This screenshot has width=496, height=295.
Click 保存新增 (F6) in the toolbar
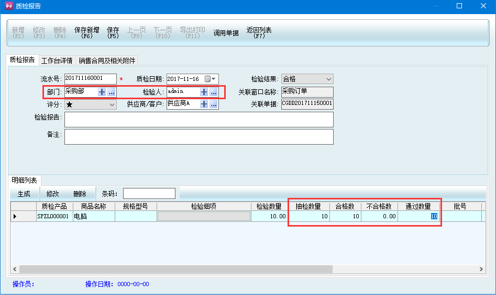click(87, 33)
